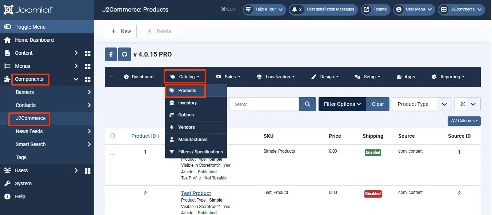The width and height of the screenshot is (492, 215).
Task: Click the Home Dashboard house icon
Action: coord(7,40)
